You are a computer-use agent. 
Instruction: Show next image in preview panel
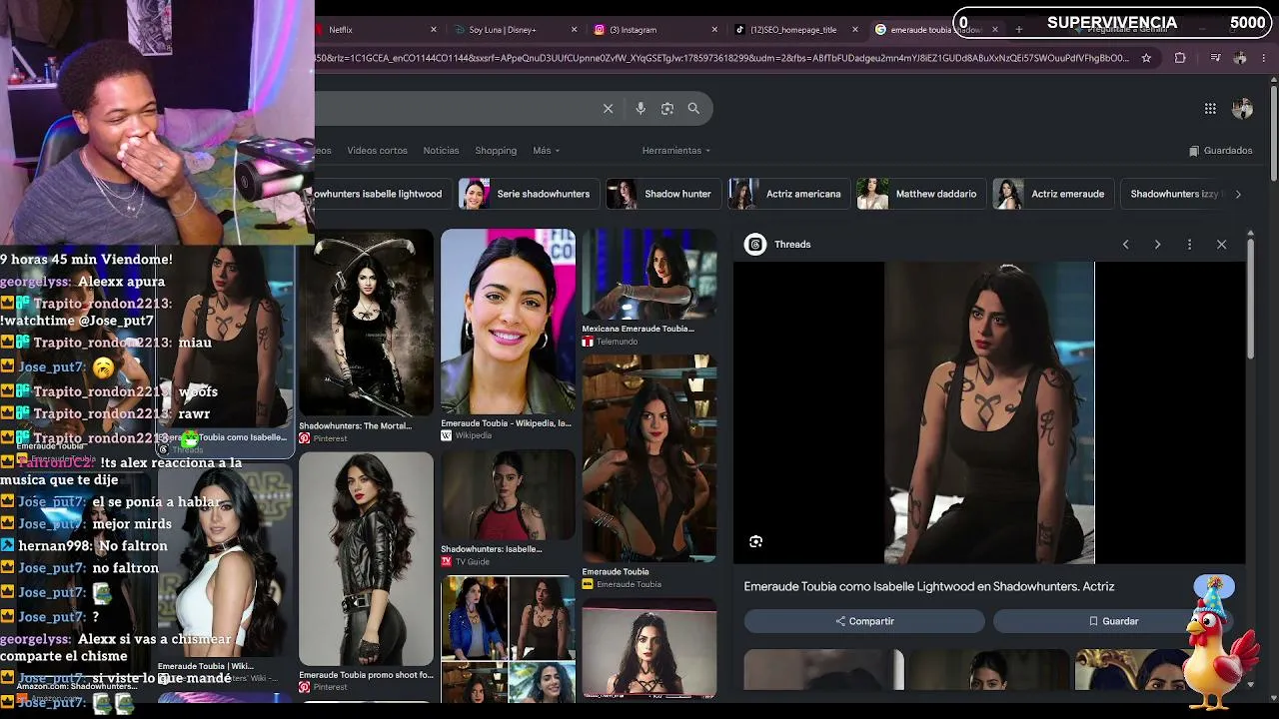pos(1157,245)
